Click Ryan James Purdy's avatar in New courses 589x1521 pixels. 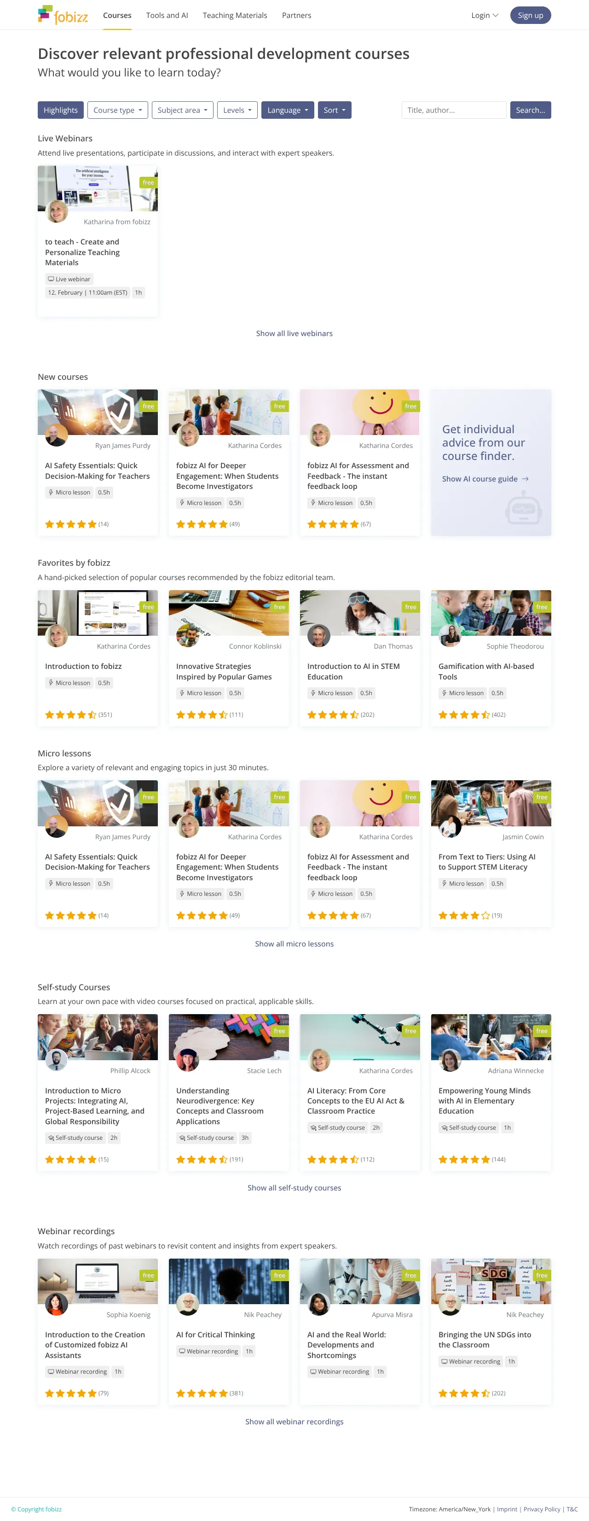(x=57, y=435)
